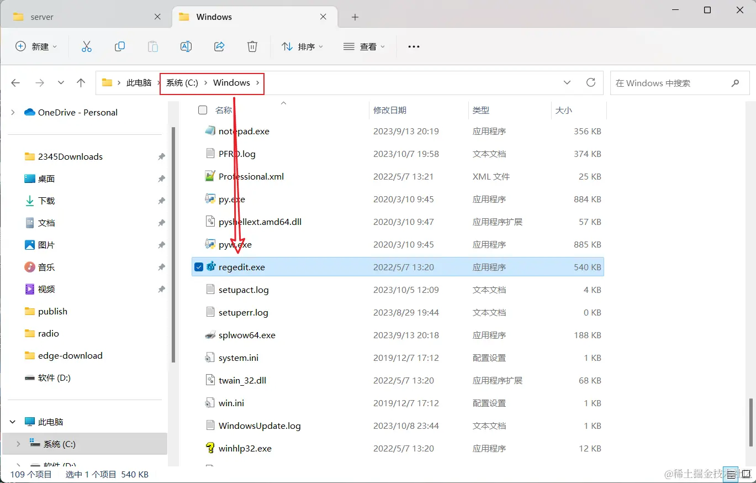Switch to the server tab
This screenshot has height=483, width=756.
[87, 17]
